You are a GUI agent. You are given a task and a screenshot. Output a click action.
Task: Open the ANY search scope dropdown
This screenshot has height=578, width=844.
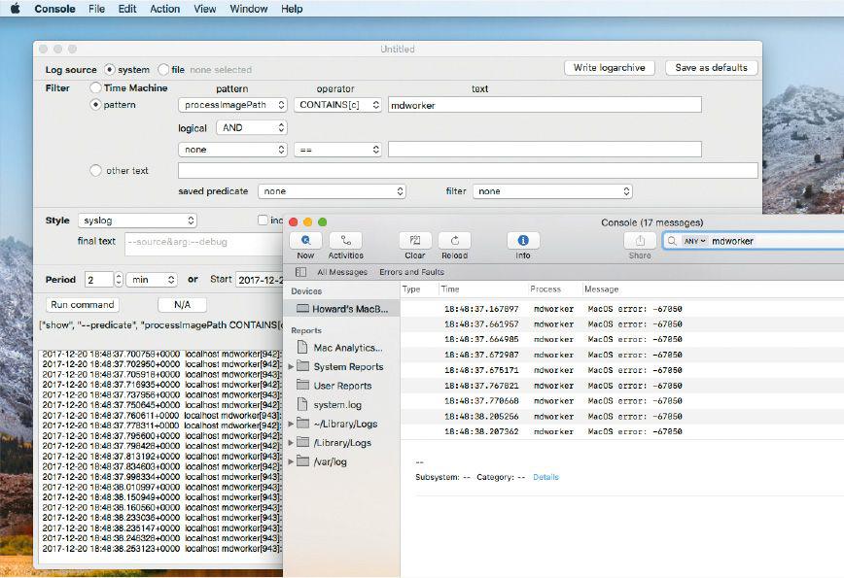coord(694,241)
